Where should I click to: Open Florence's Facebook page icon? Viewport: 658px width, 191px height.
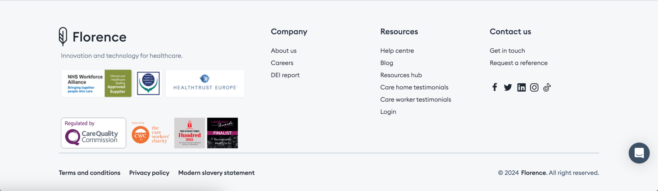(x=495, y=88)
